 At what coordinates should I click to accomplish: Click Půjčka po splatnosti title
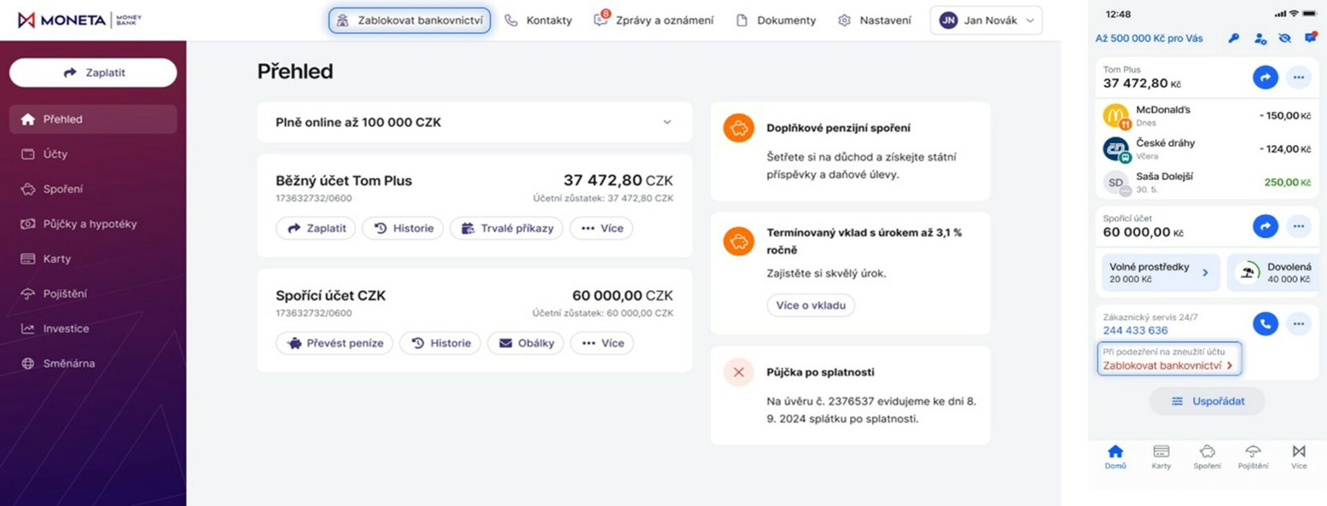pos(820,372)
